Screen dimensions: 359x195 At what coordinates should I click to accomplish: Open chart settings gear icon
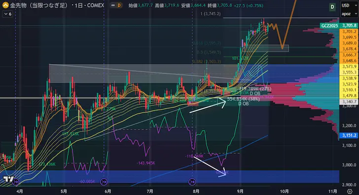point(350,192)
